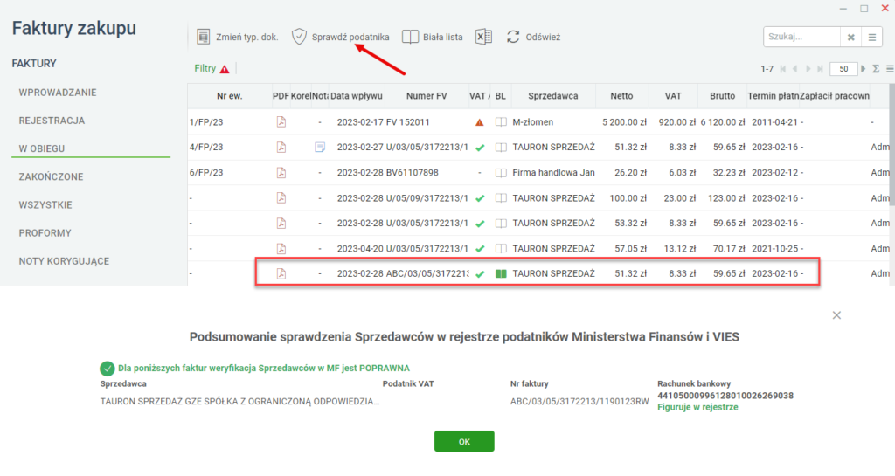
Task: Select bank account number 4410500099…
Action: (x=725, y=396)
